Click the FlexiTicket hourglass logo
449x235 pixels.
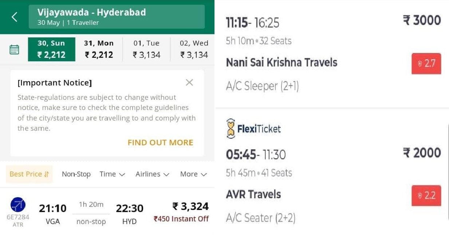231,129
